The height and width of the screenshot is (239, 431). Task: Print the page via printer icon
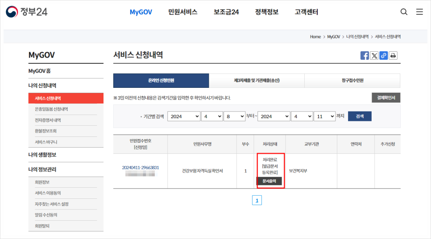pos(393,55)
